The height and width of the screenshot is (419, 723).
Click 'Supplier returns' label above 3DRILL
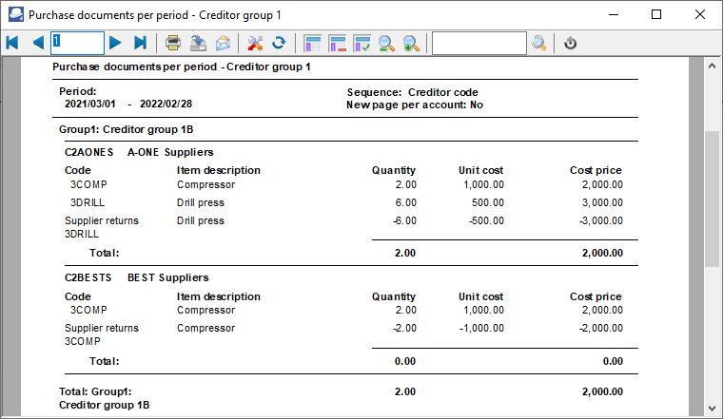click(102, 220)
